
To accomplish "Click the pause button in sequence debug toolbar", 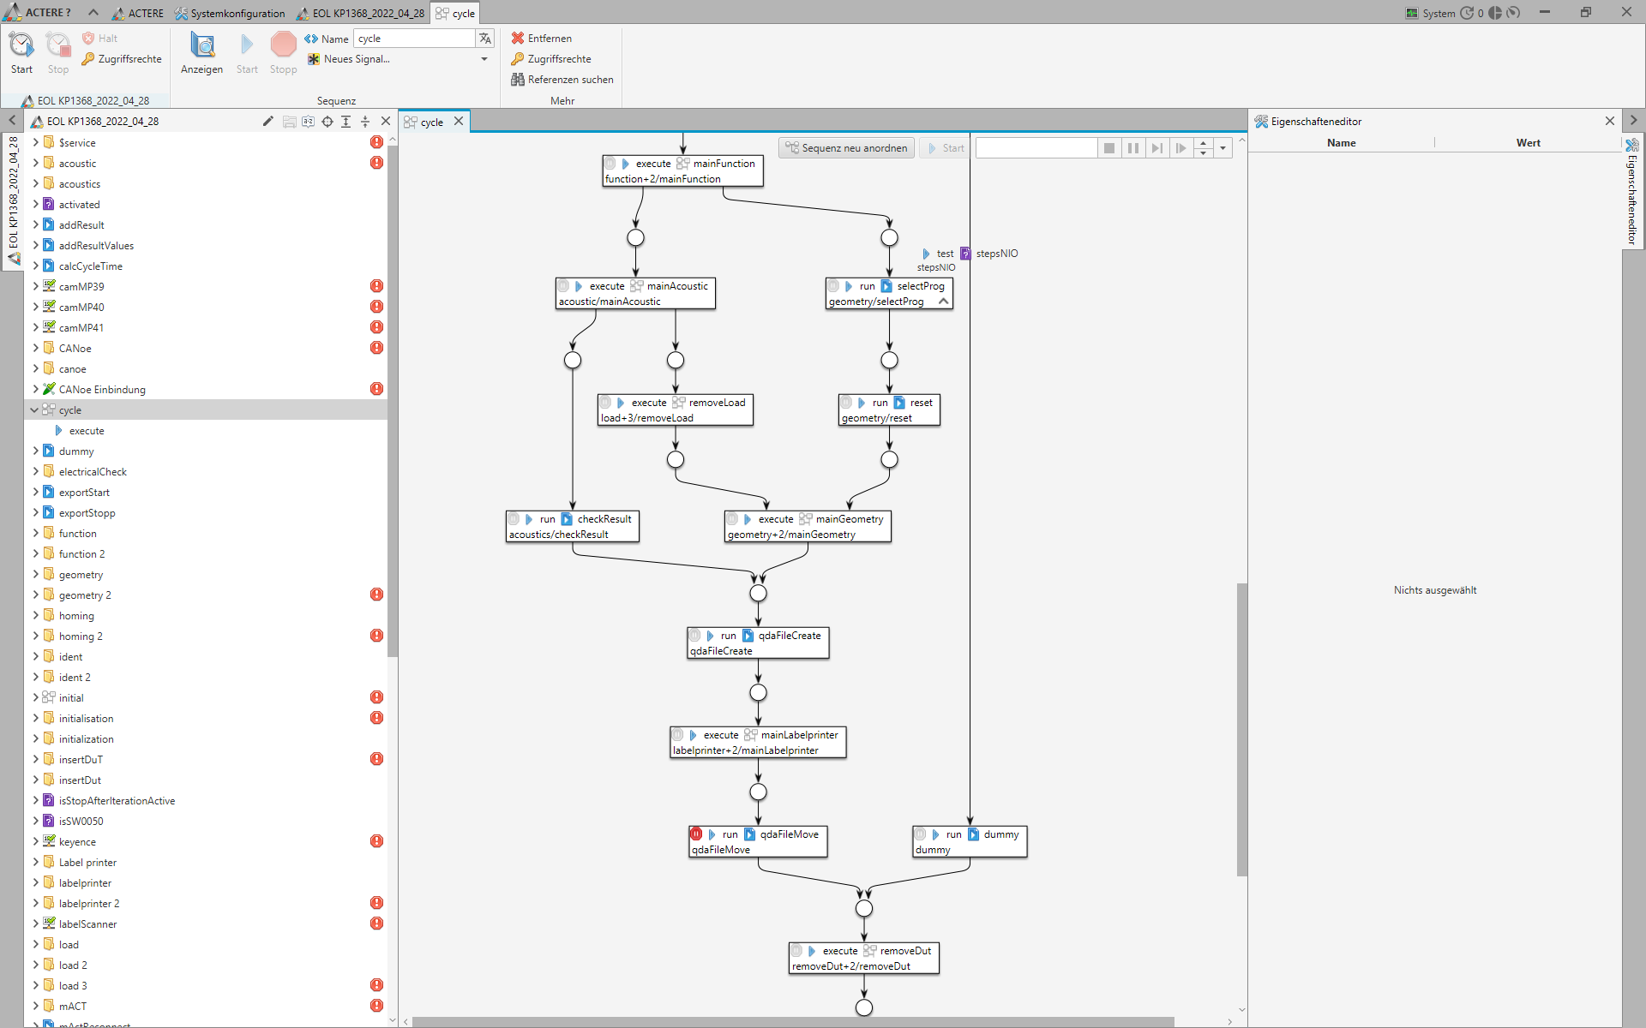I will pyautogui.click(x=1133, y=148).
